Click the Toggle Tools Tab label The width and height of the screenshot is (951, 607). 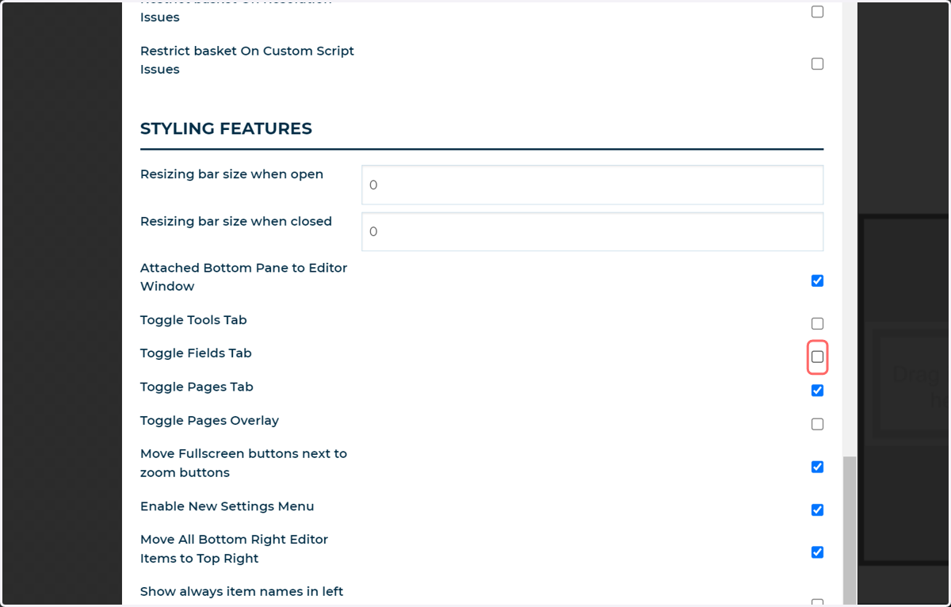tap(193, 320)
